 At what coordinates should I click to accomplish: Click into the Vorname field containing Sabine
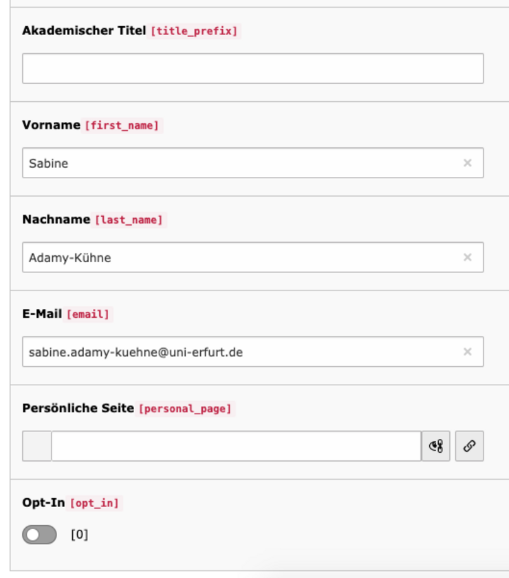point(241,163)
